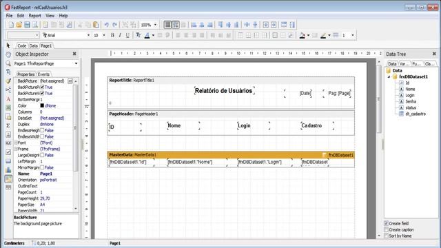Open the Arial font name dropdown
This screenshot has width=441, height=248.
[x=88, y=35]
